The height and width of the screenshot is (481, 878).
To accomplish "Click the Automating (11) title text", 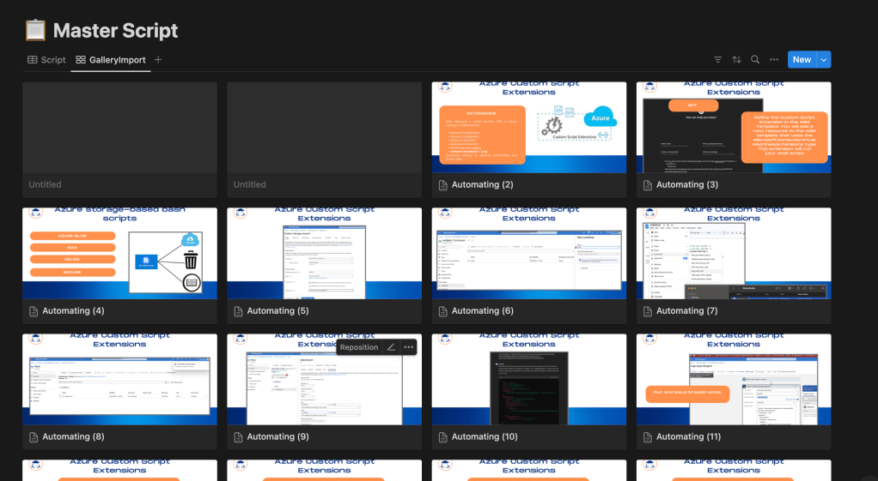I will [689, 437].
